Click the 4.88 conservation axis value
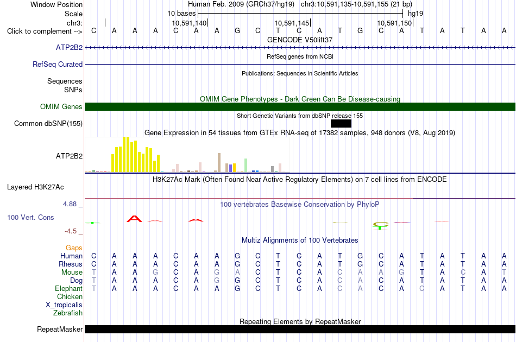 point(70,204)
